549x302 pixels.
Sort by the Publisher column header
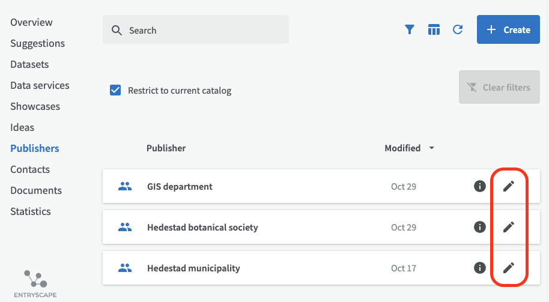click(166, 148)
